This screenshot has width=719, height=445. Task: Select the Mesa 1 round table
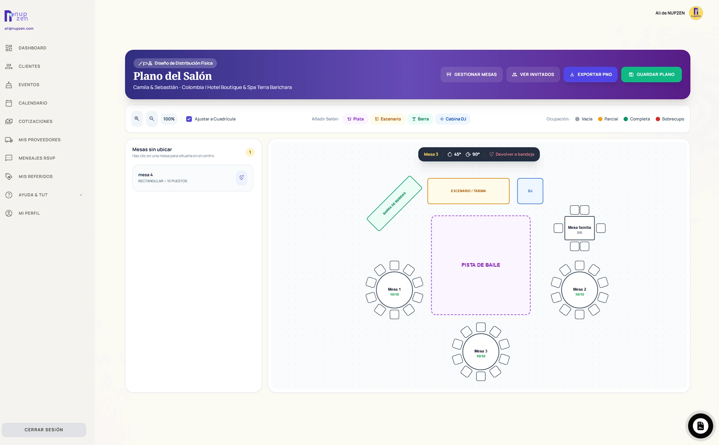pos(394,290)
